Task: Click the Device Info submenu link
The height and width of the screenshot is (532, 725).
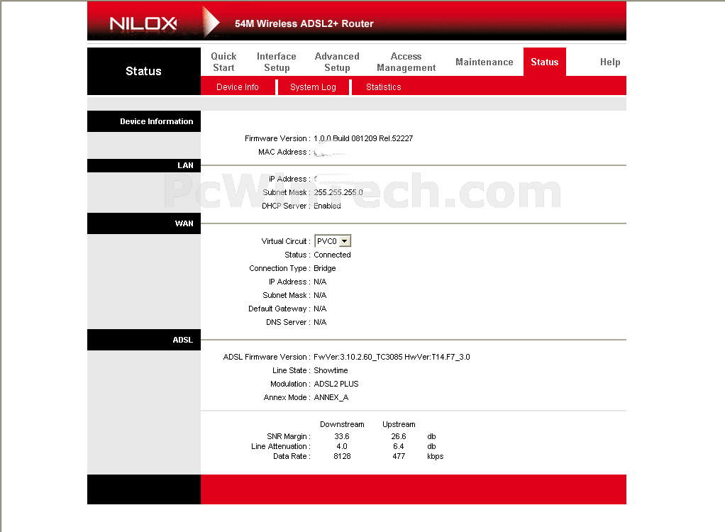Action: 238,87
